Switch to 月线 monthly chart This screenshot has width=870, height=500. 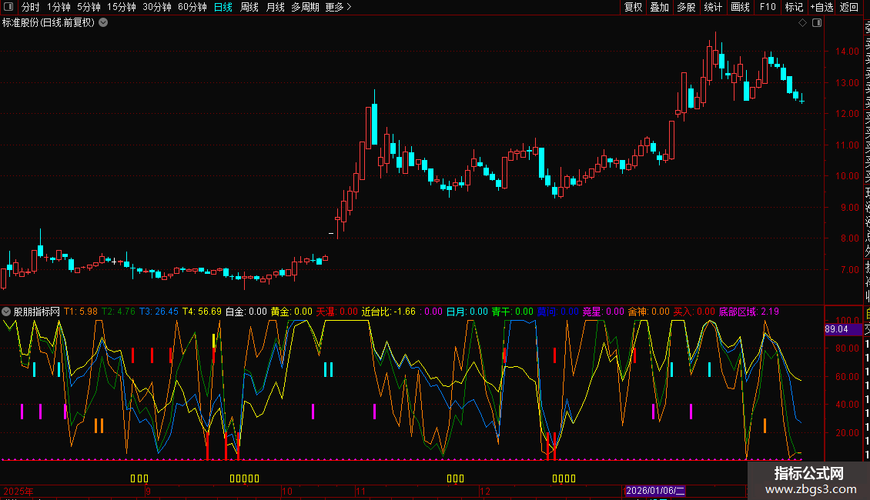pos(275,7)
